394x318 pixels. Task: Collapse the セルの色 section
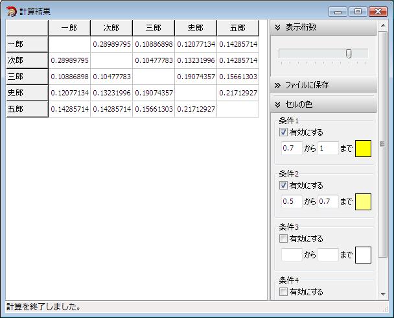278,104
